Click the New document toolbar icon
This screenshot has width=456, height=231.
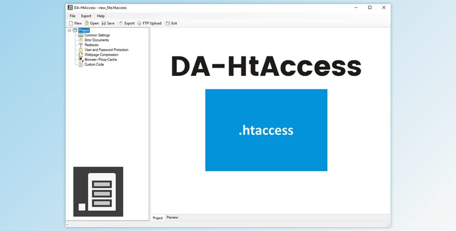tap(71, 23)
